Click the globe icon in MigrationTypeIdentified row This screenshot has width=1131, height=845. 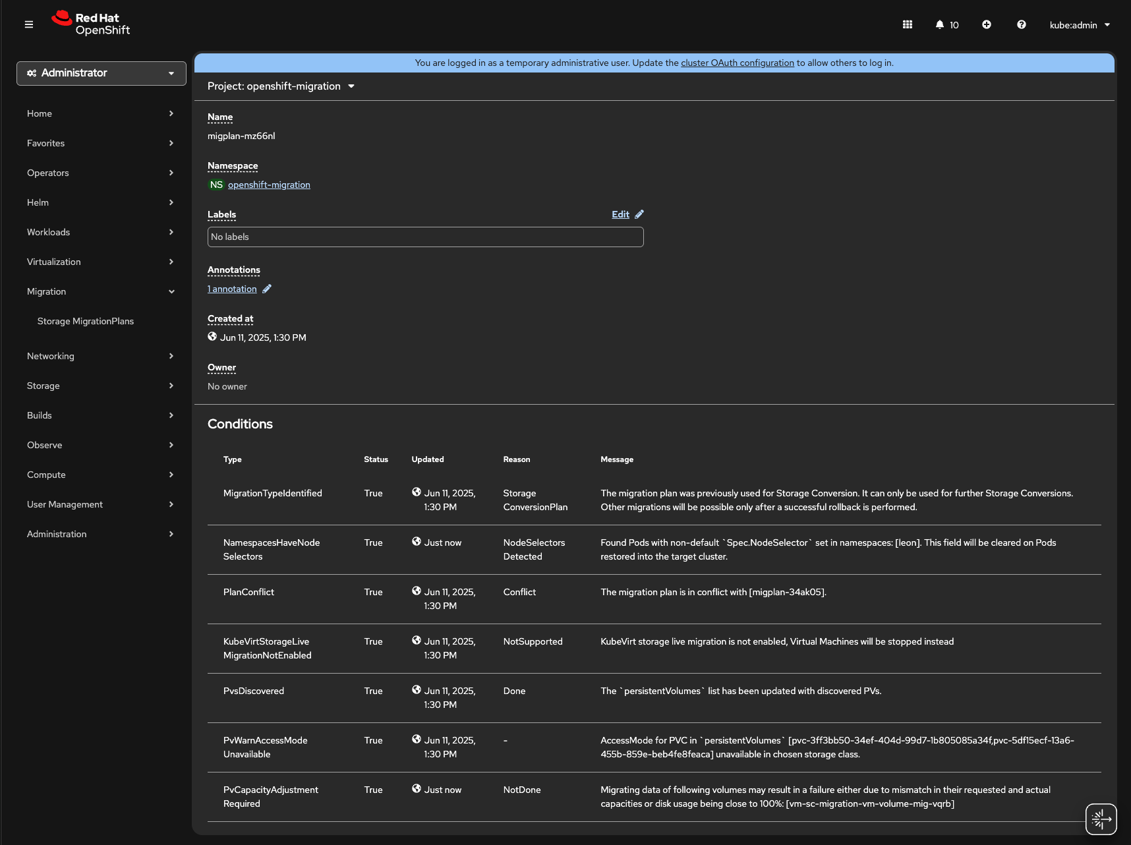417,492
